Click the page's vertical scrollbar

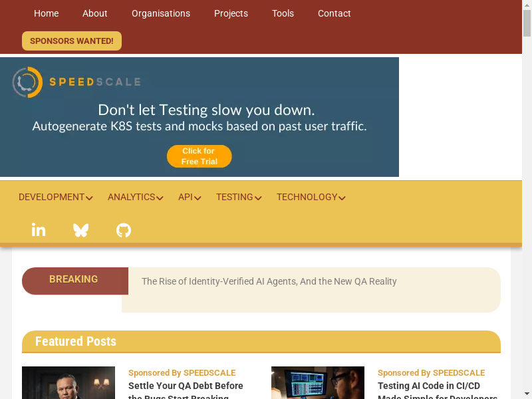(x=527, y=199)
